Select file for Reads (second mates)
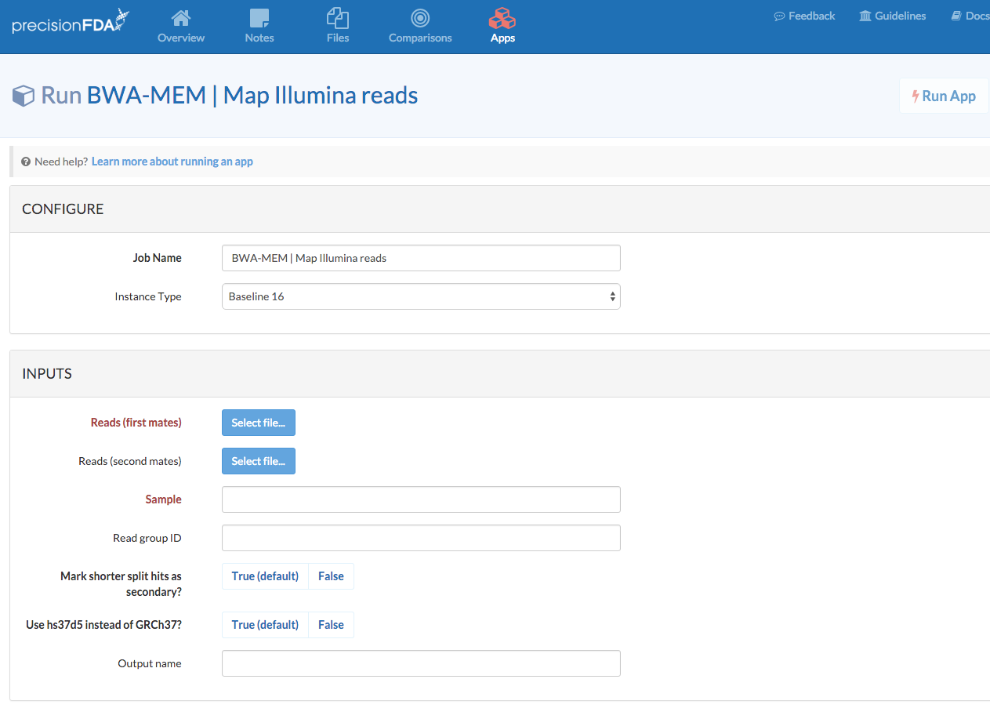The image size is (990, 719). click(x=259, y=461)
